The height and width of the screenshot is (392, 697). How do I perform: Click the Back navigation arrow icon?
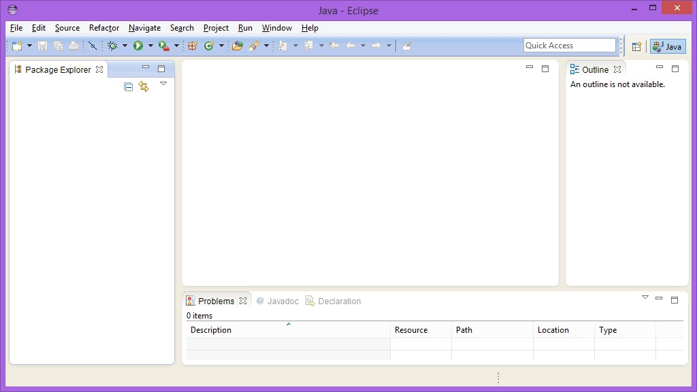(351, 46)
